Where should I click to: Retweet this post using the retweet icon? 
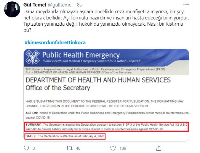[x=70, y=148]
